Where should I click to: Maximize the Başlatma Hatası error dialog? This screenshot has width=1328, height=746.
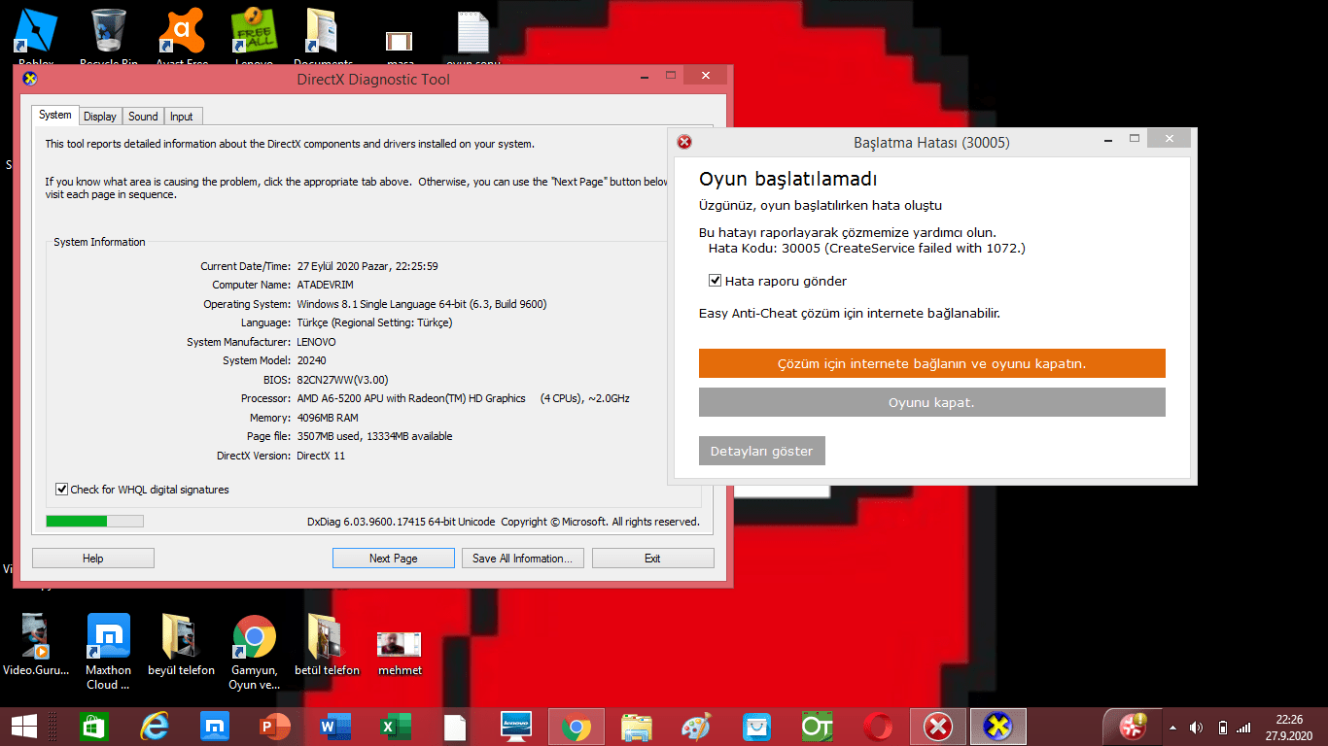point(1134,138)
